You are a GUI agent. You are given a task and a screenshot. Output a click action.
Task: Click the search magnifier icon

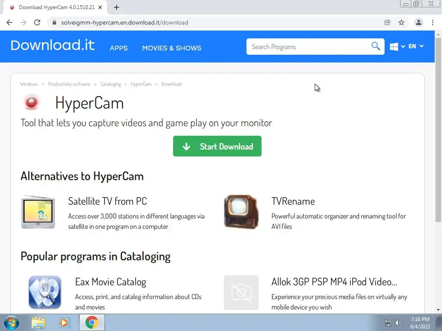(x=376, y=46)
